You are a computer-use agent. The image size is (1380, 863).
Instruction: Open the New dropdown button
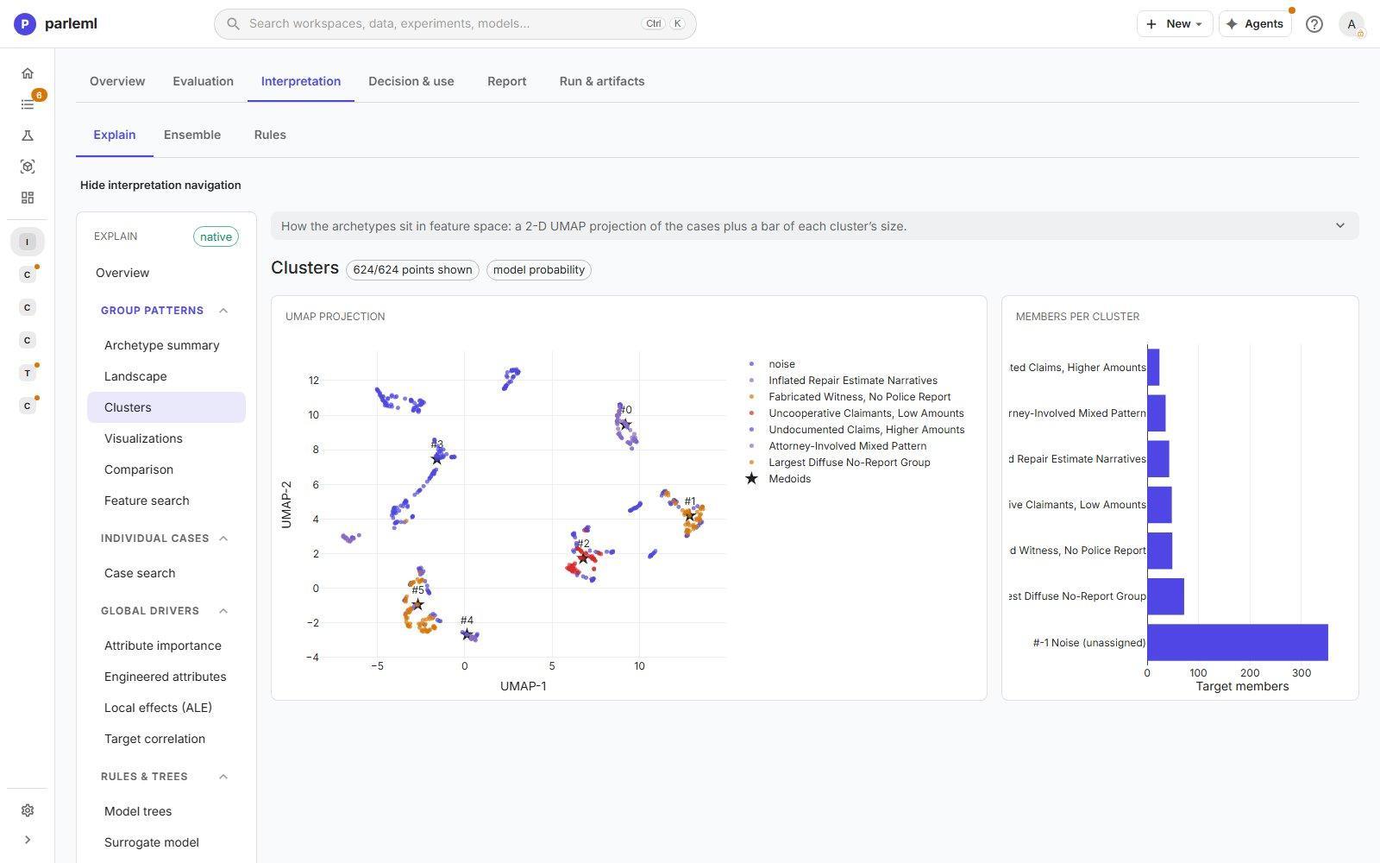(x=1175, y=24)
